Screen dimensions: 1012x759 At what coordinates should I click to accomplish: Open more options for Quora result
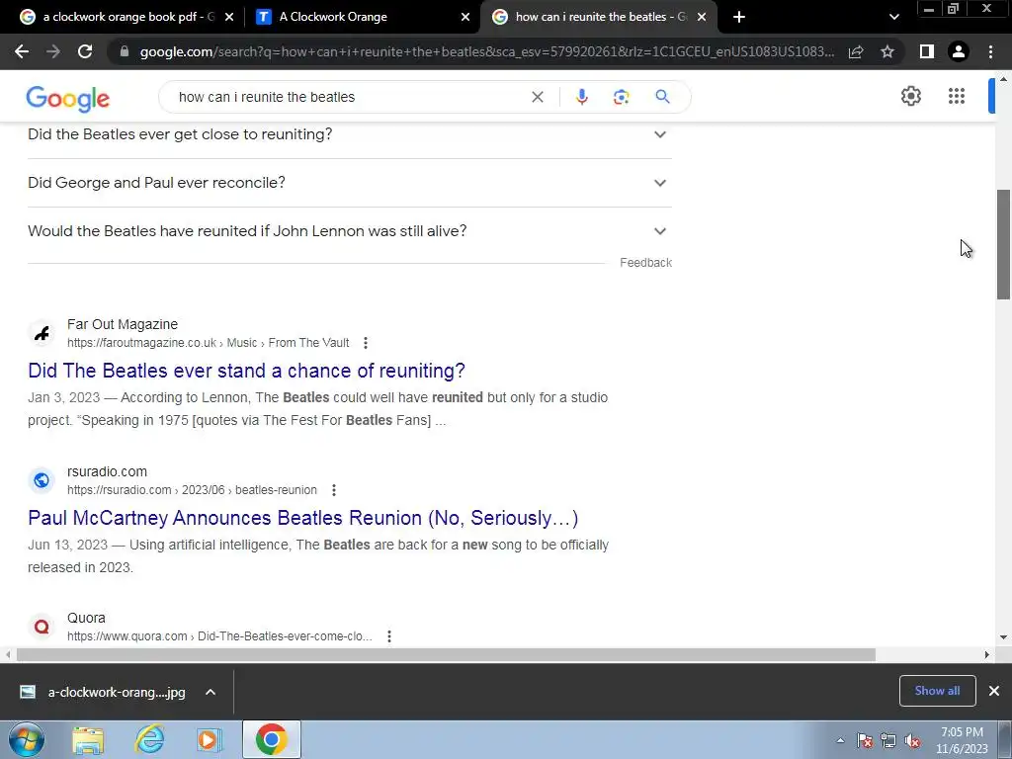389,636
